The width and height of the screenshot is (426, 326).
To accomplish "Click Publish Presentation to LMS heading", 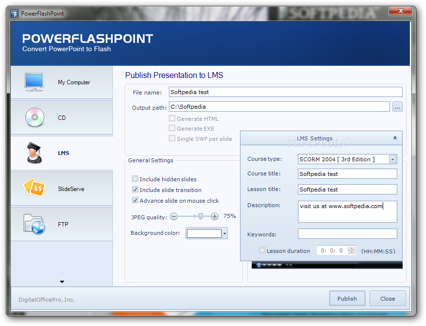I will pyautogui.click(x=174, y=76).
